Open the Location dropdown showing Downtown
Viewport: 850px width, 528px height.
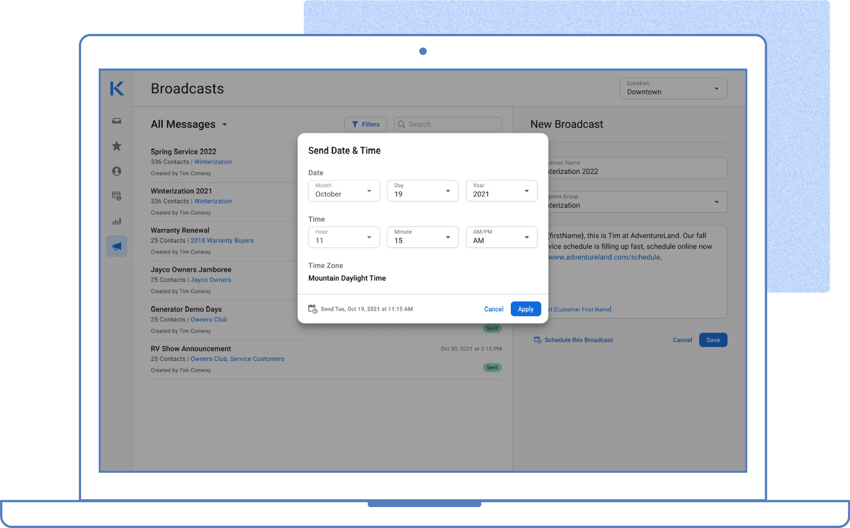point(673,88)
